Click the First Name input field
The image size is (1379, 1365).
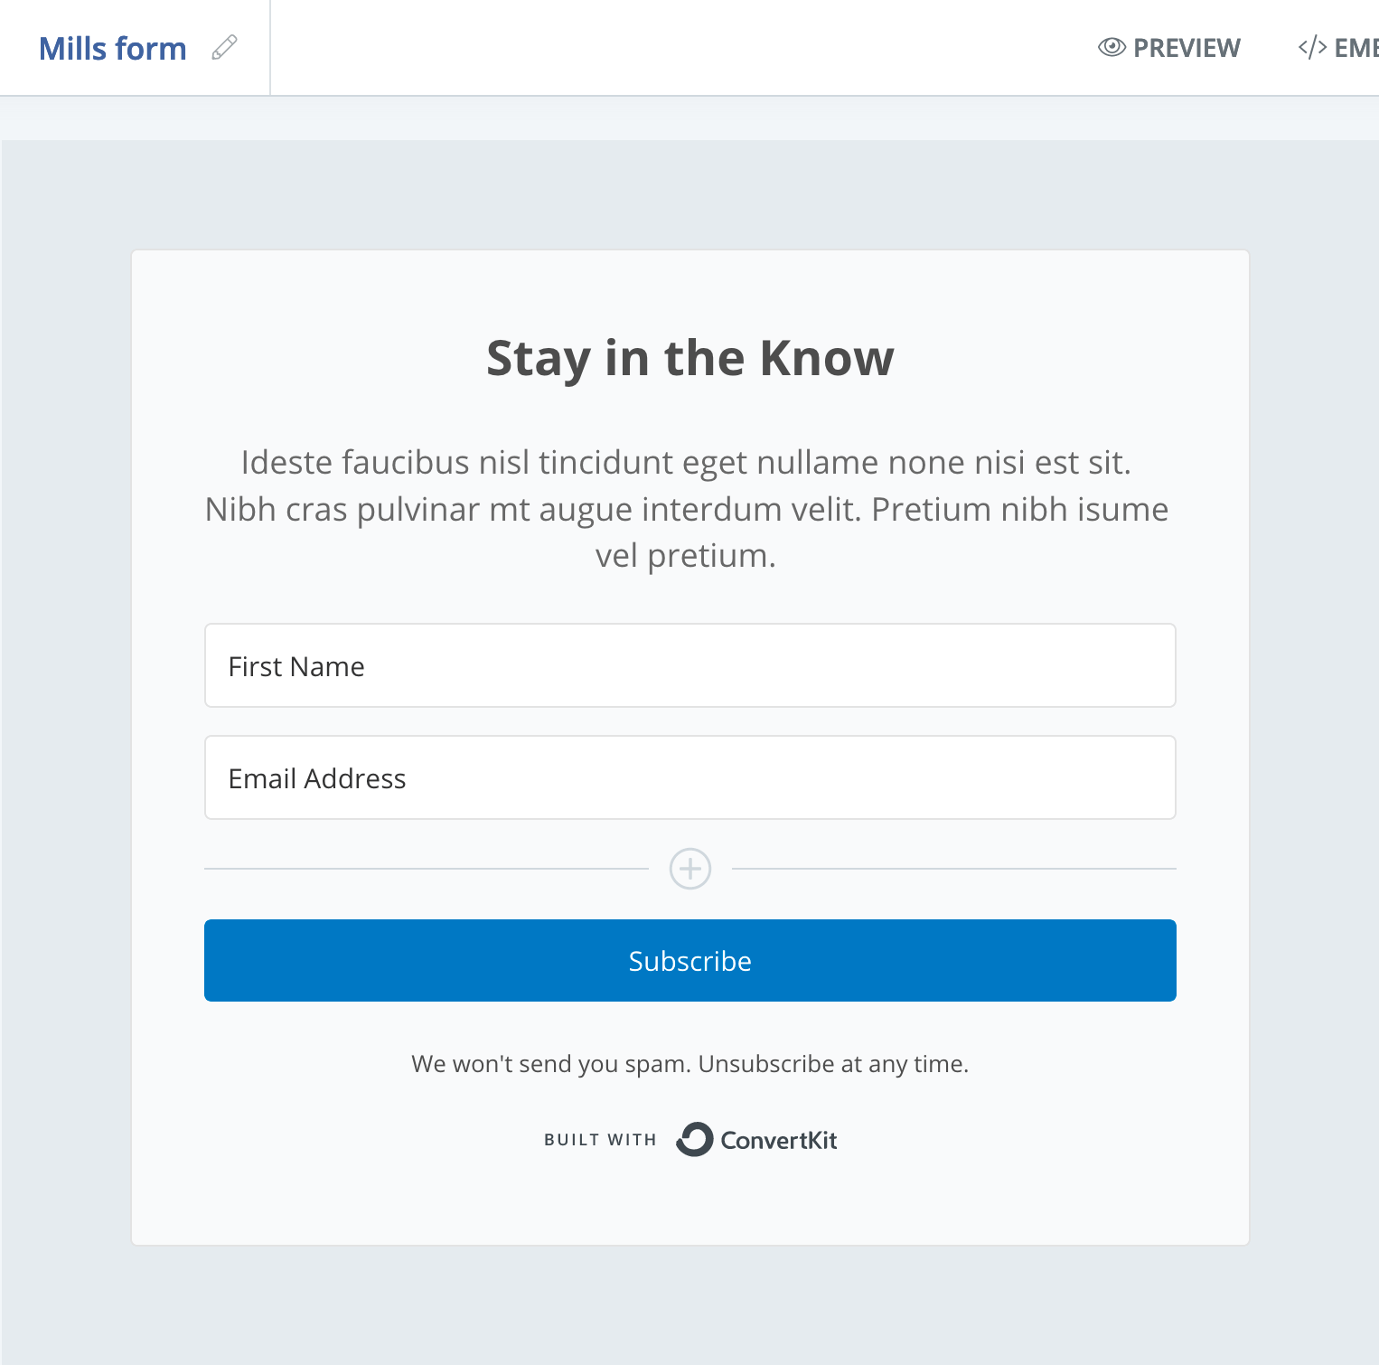690,665
